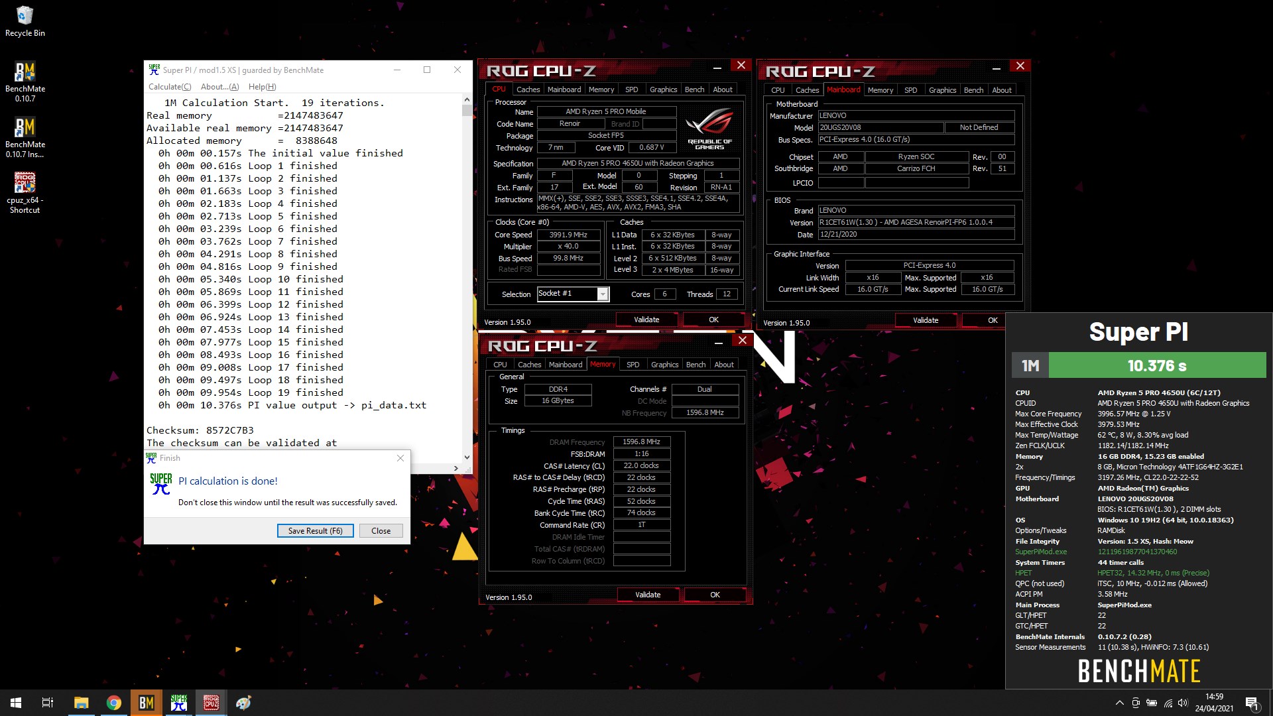This screenshot has width=1273, height=716.
Task: Click the Threads value 12 field
Action: point(727,294)
